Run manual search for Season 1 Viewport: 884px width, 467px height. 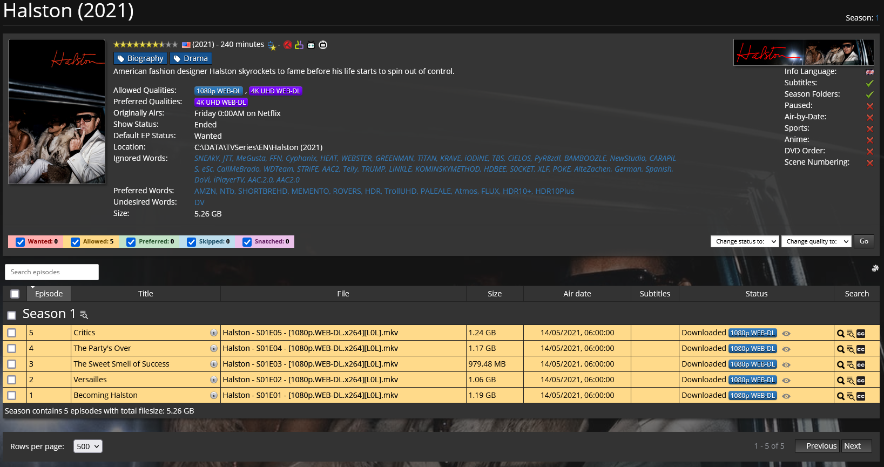click(84, 315)
